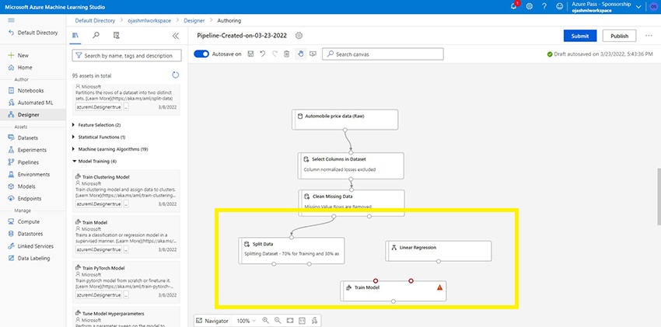Switch to the search tab icon
Screen dimensions: 661x327
96,36
